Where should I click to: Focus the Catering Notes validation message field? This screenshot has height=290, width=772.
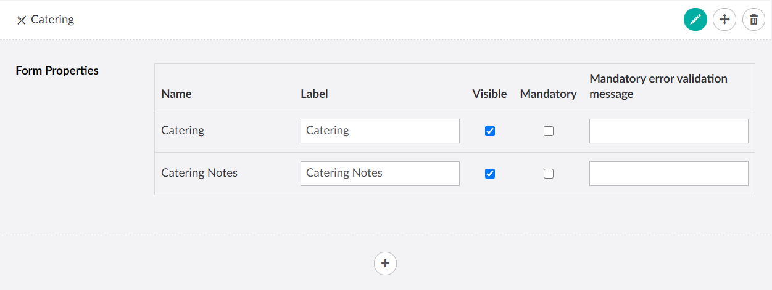pos(668,174)
